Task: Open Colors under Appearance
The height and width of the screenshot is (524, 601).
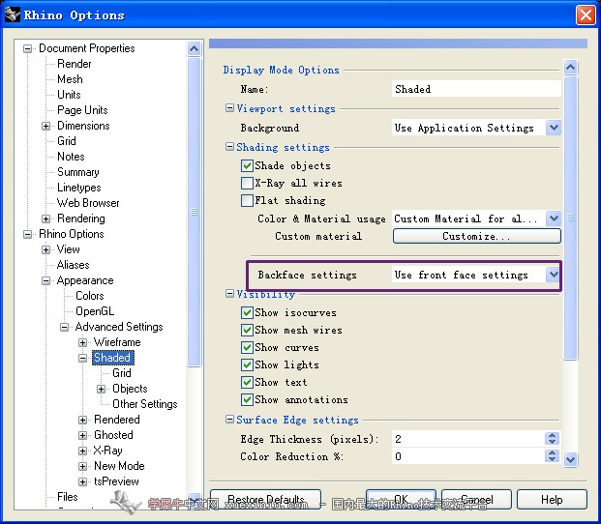Action: point(90,296)
